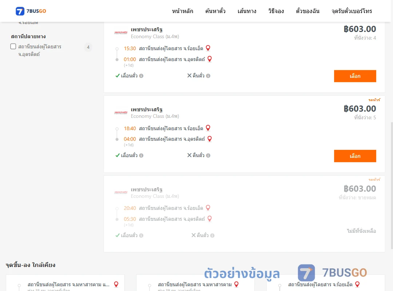Viewport: 393px width, 291px height.
Task: Open map pin for 15:30 Roi Et departure
Action: click(x=208, y=48)
